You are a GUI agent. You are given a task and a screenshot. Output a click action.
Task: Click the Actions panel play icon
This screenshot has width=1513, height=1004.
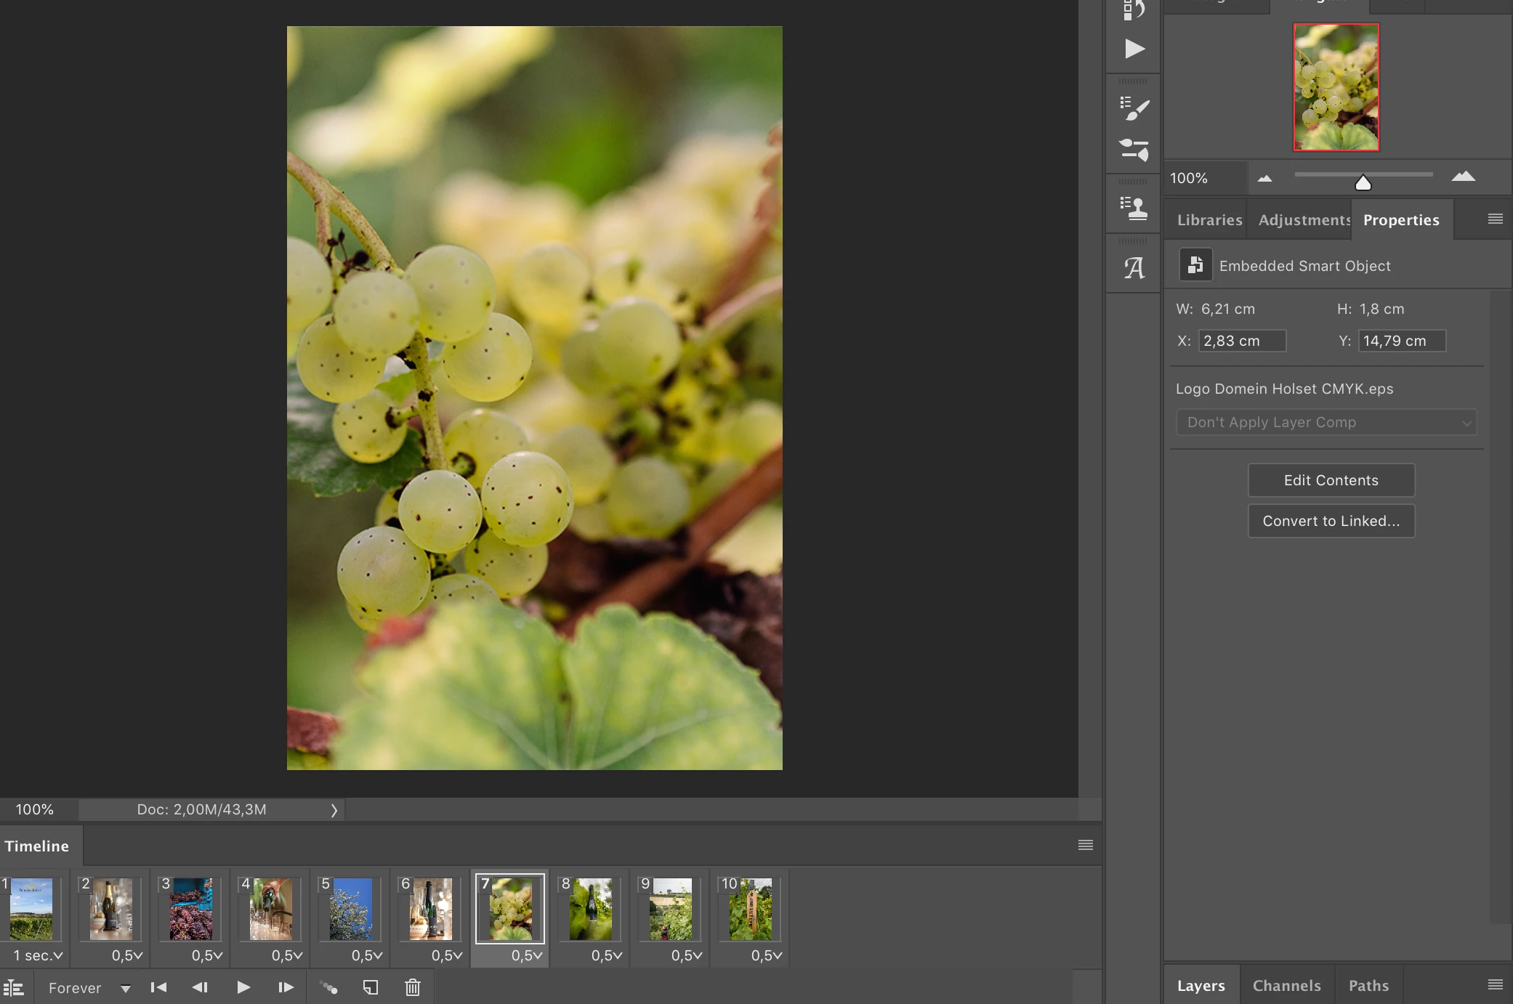pos(1134,49)
